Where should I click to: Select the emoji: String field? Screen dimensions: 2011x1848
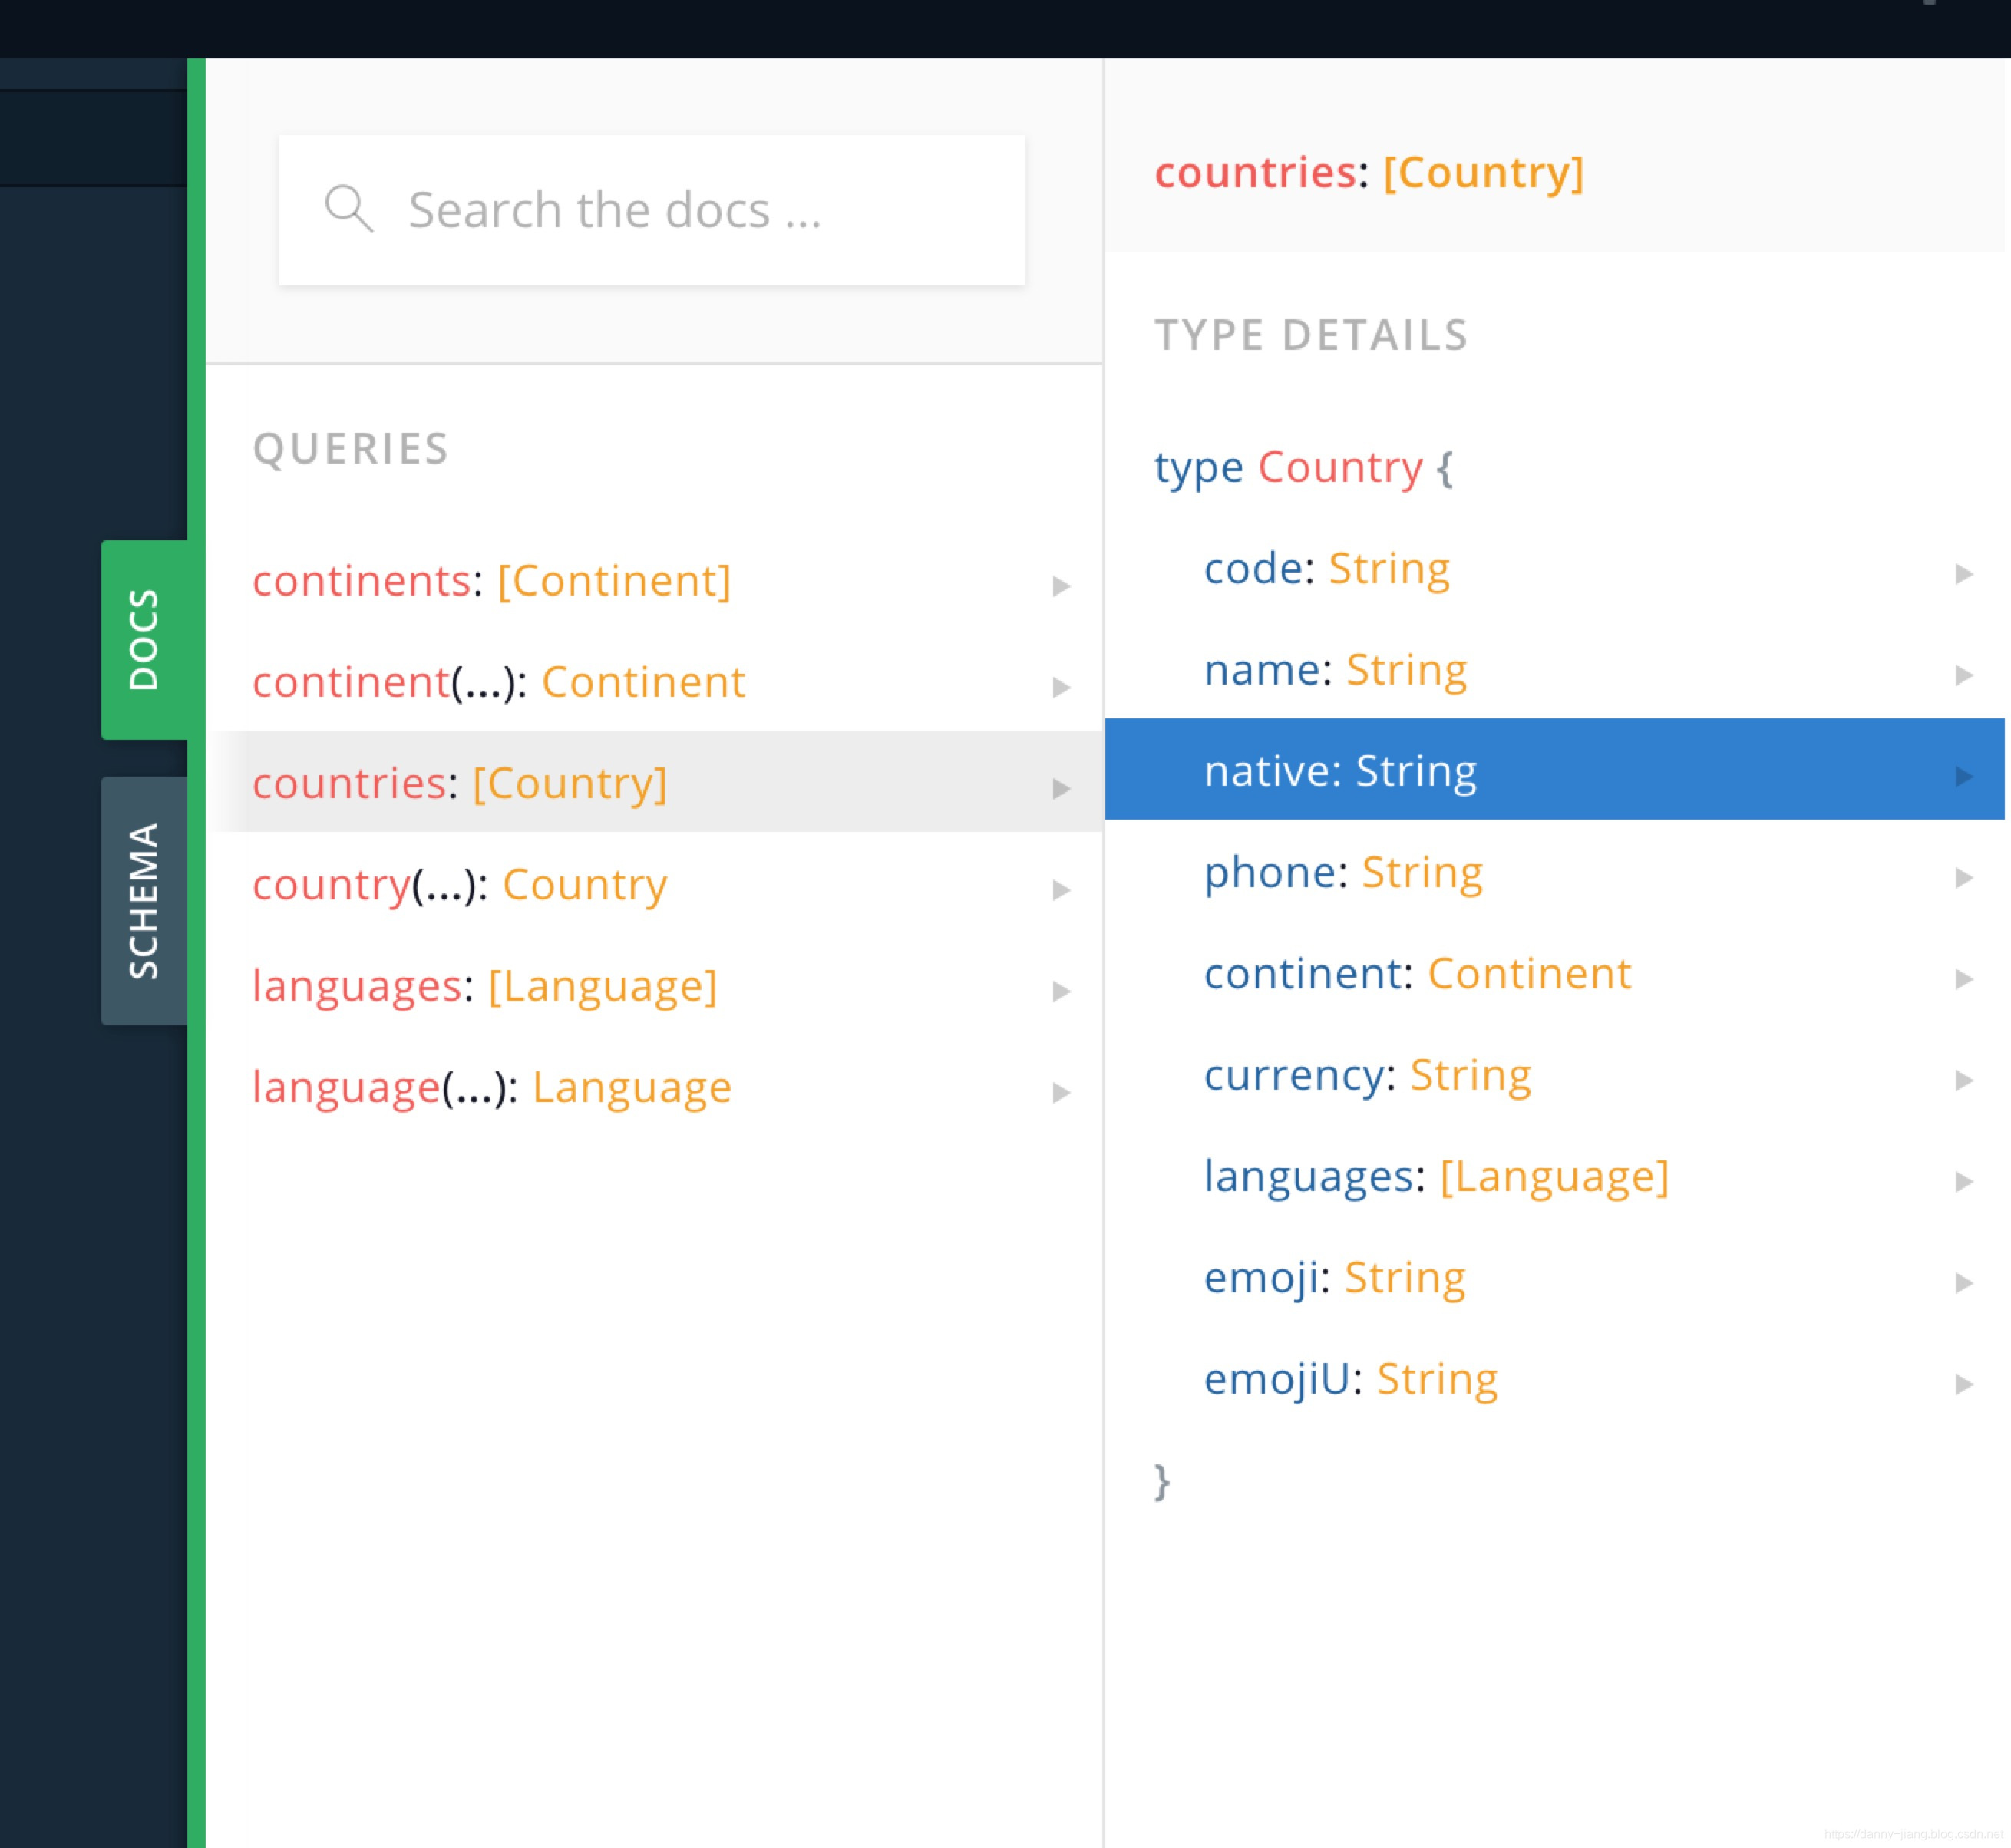tap(1334, 1277)
